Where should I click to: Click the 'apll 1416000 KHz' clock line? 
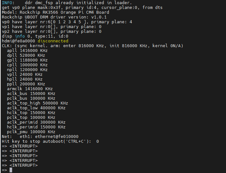(x=27, y=51)
